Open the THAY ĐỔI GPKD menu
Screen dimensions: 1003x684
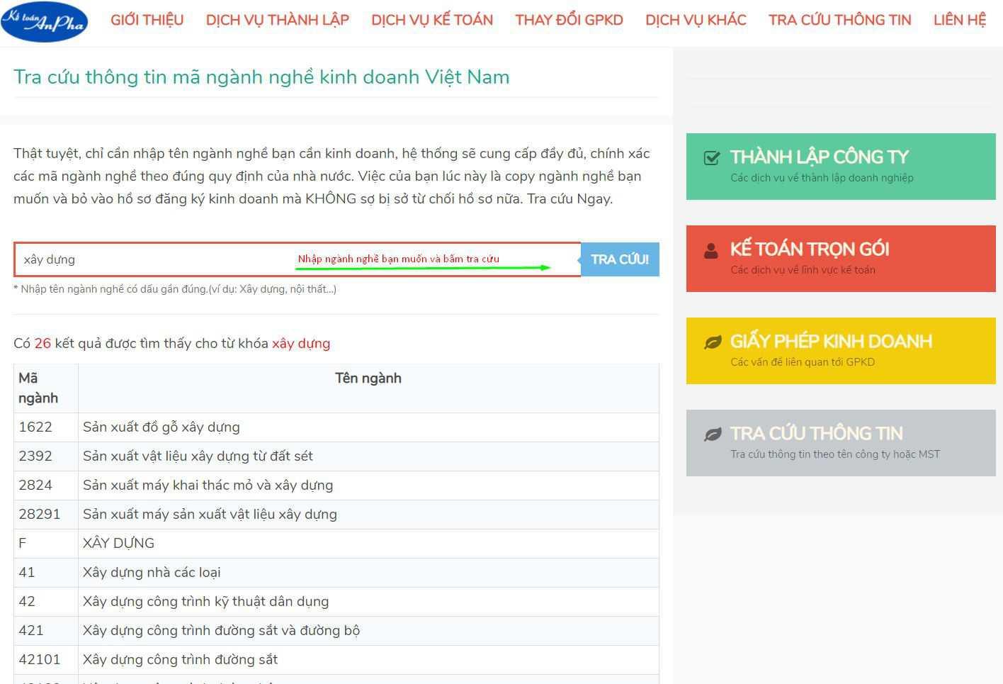569,20
